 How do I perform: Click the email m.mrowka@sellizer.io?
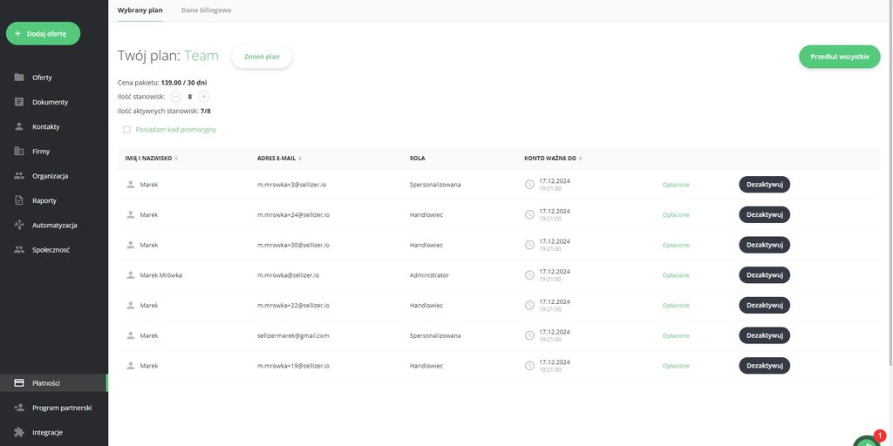point(288,275)
